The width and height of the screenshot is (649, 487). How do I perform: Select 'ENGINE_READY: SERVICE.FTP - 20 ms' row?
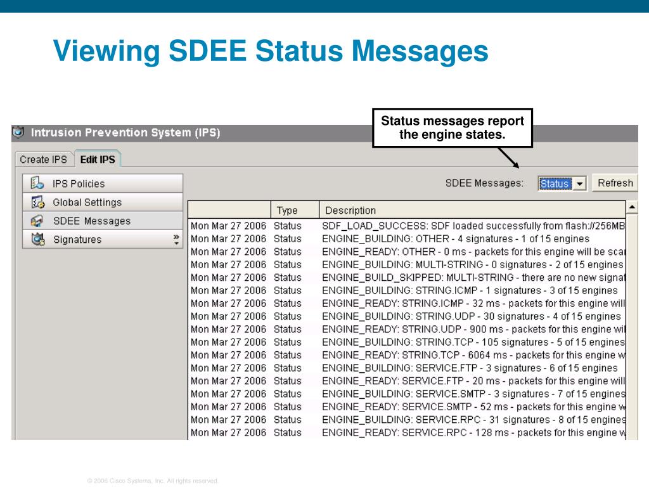pos(407,380)
